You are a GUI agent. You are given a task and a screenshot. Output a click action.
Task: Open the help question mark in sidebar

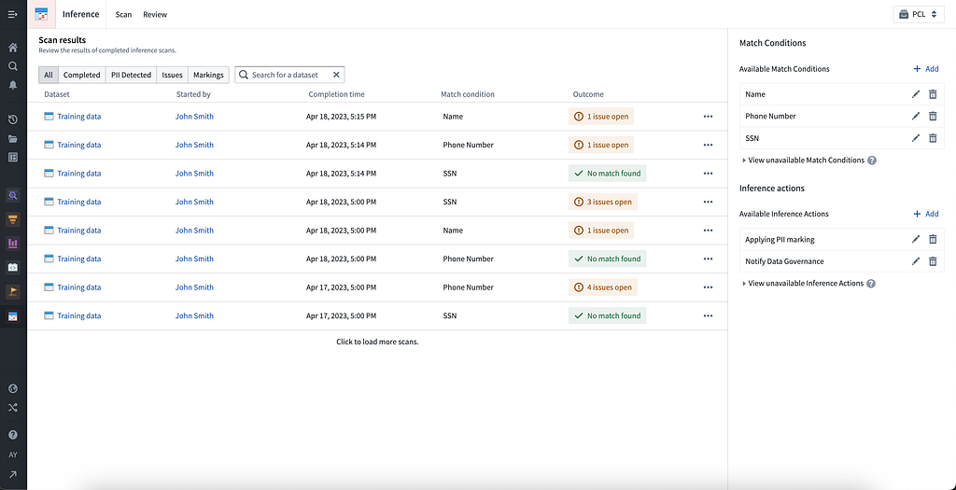coord(13,435)
